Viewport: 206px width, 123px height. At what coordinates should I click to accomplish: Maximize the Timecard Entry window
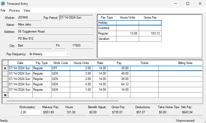click(188, 4)
